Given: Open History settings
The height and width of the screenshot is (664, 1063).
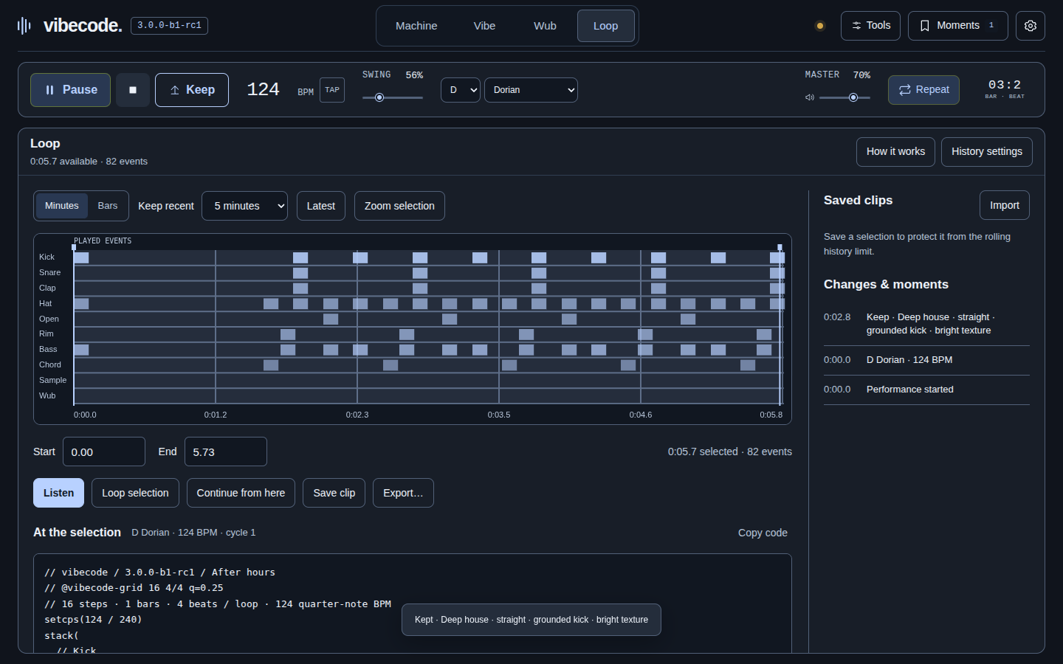Looking at the screenshot, I should coord(986,152).
